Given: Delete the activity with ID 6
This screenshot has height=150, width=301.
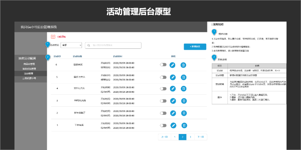Looking at the screenshot, I should pos(183,65).
